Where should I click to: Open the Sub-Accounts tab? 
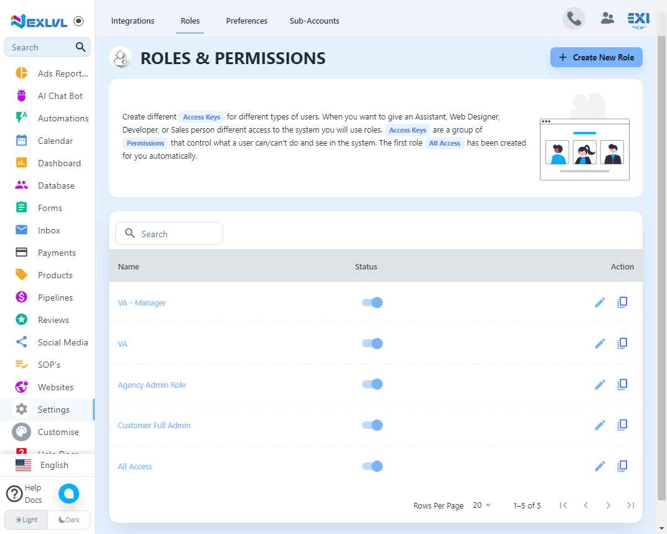314,21
